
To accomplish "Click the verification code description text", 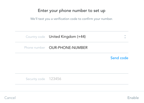I will point(71,19).
